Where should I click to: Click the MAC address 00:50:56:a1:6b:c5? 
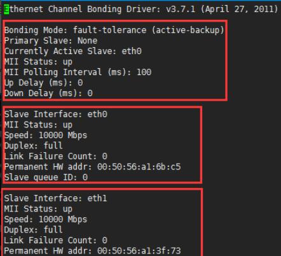(x=139, y=167)
